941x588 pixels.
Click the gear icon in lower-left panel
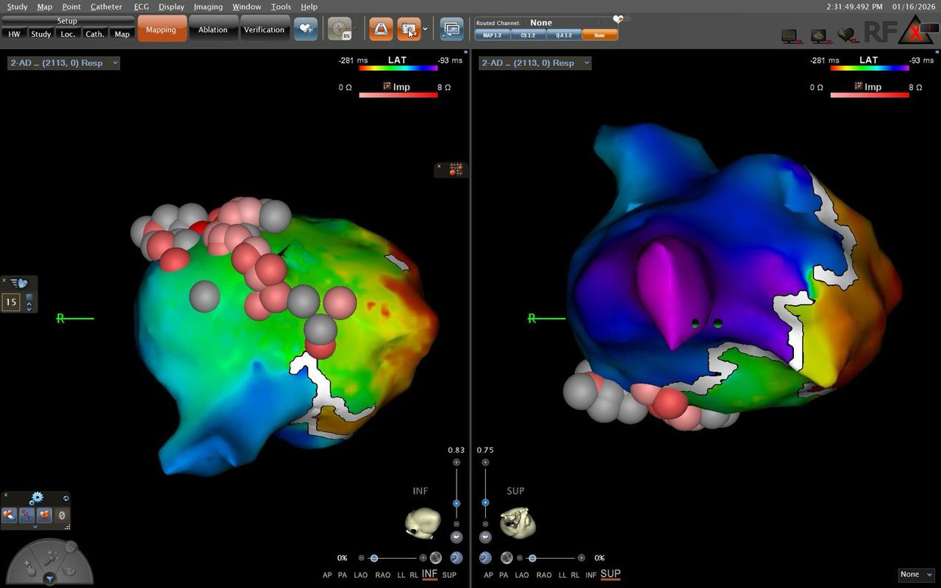pos(36,499)
